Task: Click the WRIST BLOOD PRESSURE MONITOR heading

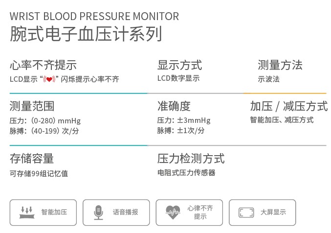Action: [x=94, y=16]
